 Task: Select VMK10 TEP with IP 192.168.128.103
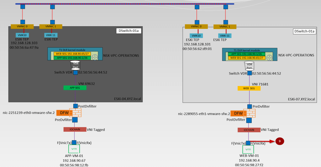(x=22, y=35)
